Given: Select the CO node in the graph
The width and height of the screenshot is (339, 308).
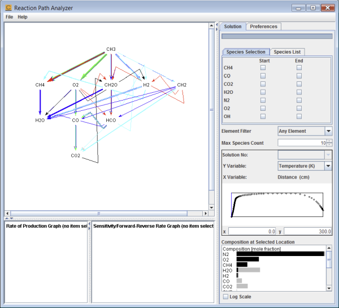Looking at the screenshot, I should [x=76, y=120].
